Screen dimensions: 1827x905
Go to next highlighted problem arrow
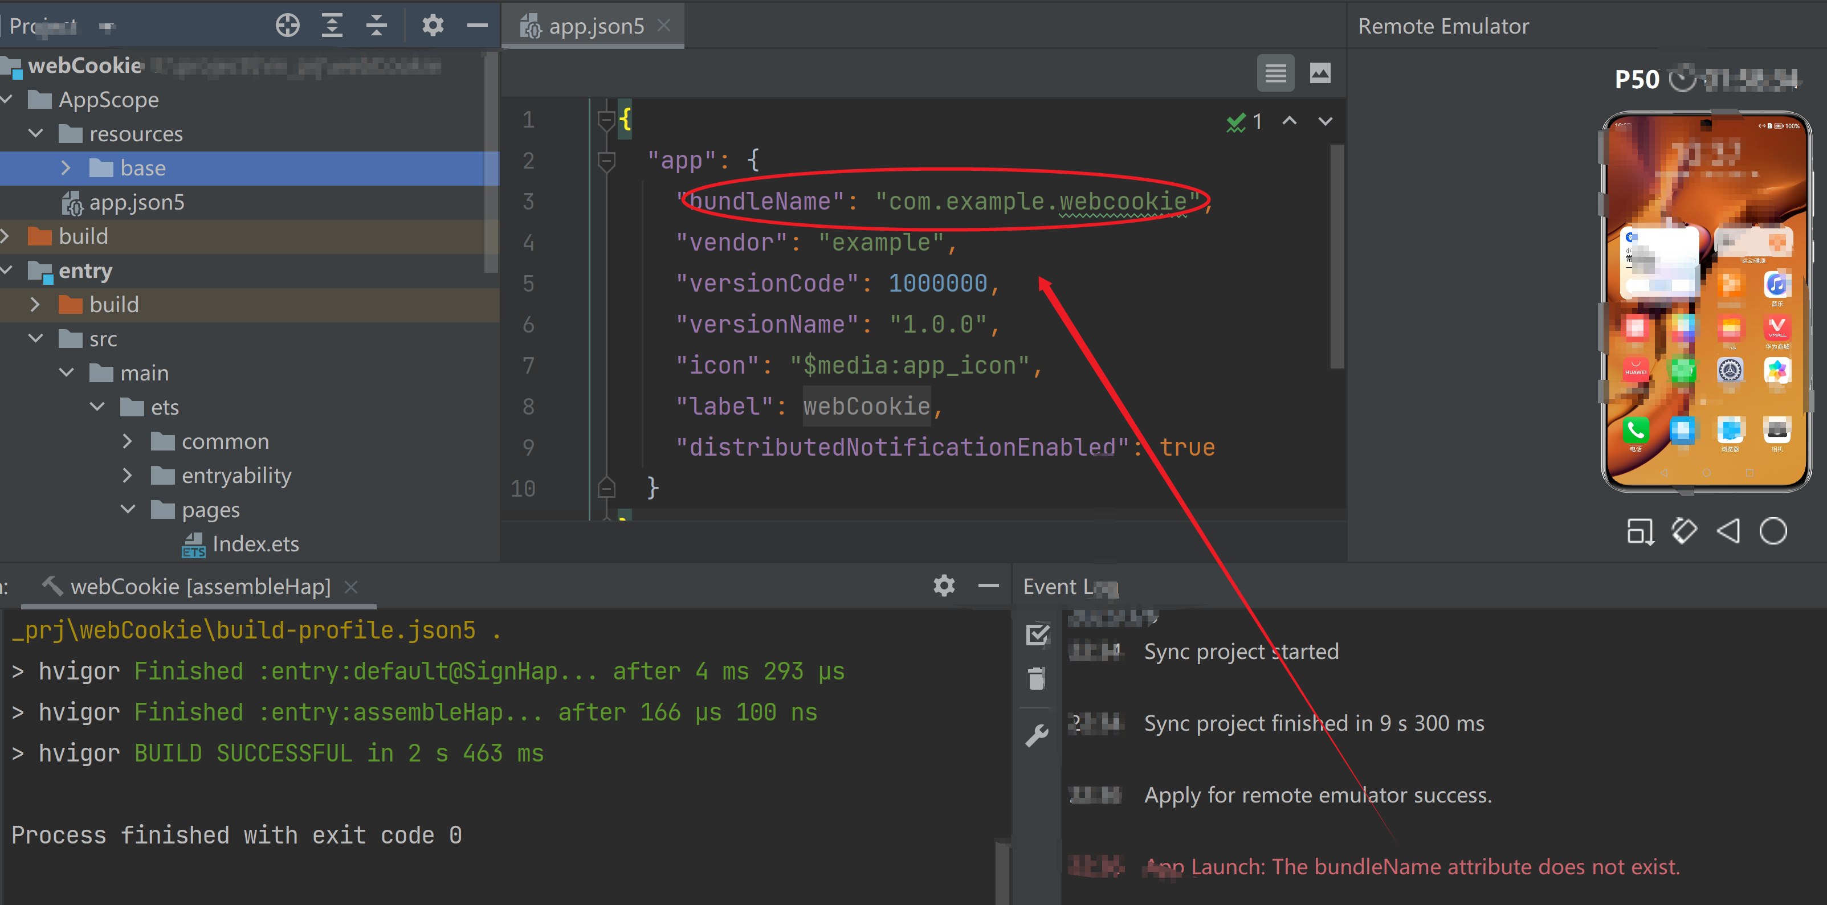pyautogui.click(x=1325, y=121)
